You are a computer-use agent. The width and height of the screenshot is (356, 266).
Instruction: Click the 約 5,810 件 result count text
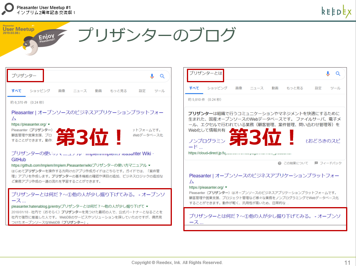coord(205,100)
